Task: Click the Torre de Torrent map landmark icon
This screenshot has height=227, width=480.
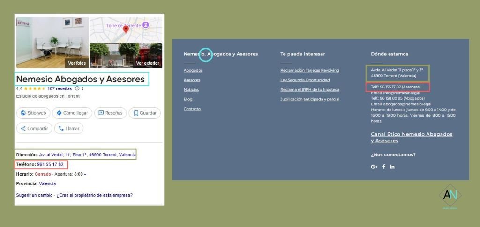Action: (x=146, y=25)
